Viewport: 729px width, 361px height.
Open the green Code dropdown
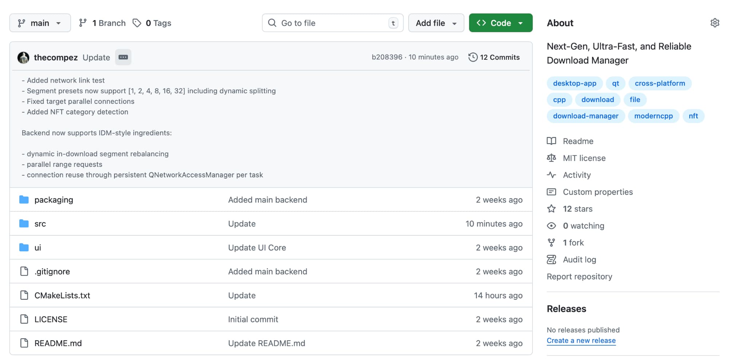[x=500, y=23]
